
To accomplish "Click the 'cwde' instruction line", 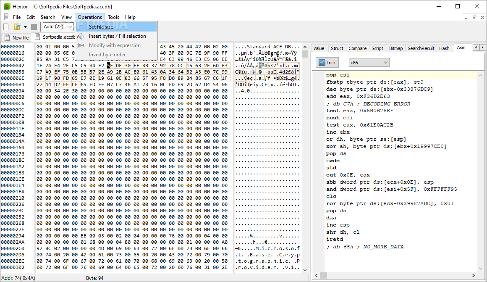I will point(333,161).
